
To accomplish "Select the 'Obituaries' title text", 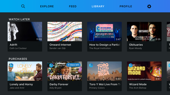I will click(x=136, y=45).
